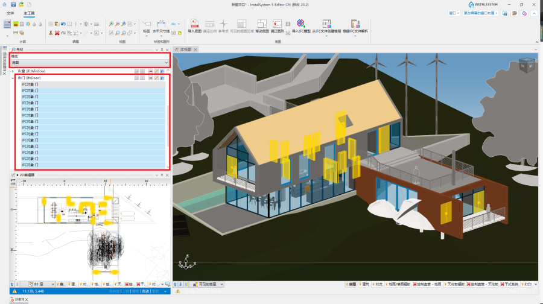
Task: Select the first unhighlighted IFC对象 门 row
Action: [x=93, y=84]
